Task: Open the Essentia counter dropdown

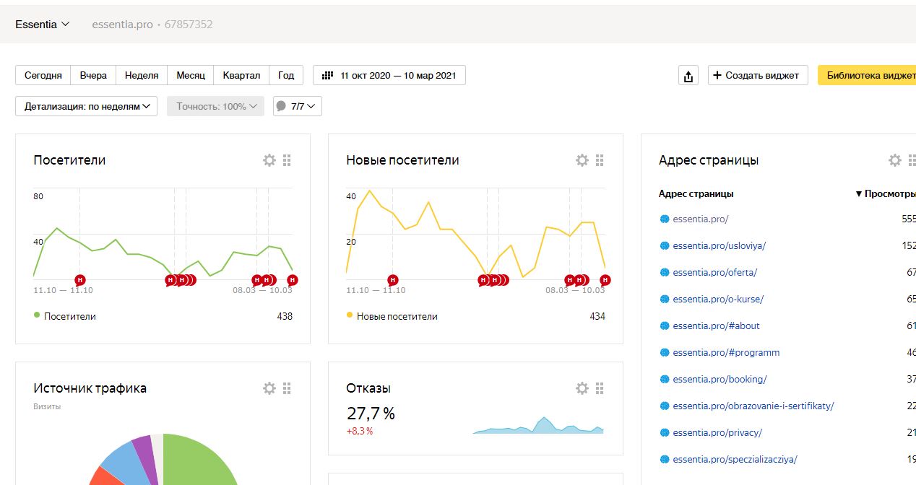Action: pyautogui.click(x=43, y=24)
